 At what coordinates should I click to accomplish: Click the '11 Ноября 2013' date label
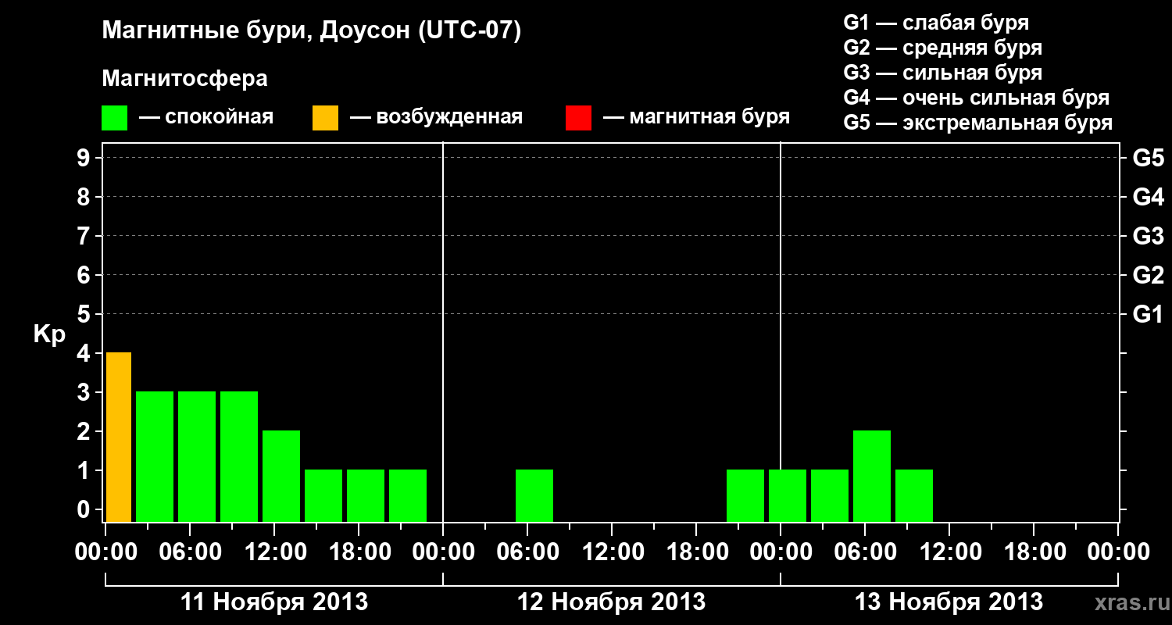[x=274, y=602]
